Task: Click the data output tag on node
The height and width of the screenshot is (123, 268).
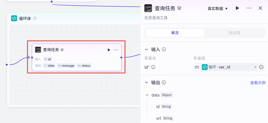Action: point(49,66)
